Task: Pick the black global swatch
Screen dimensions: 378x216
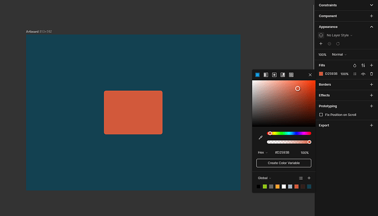Action: (259, 186)
